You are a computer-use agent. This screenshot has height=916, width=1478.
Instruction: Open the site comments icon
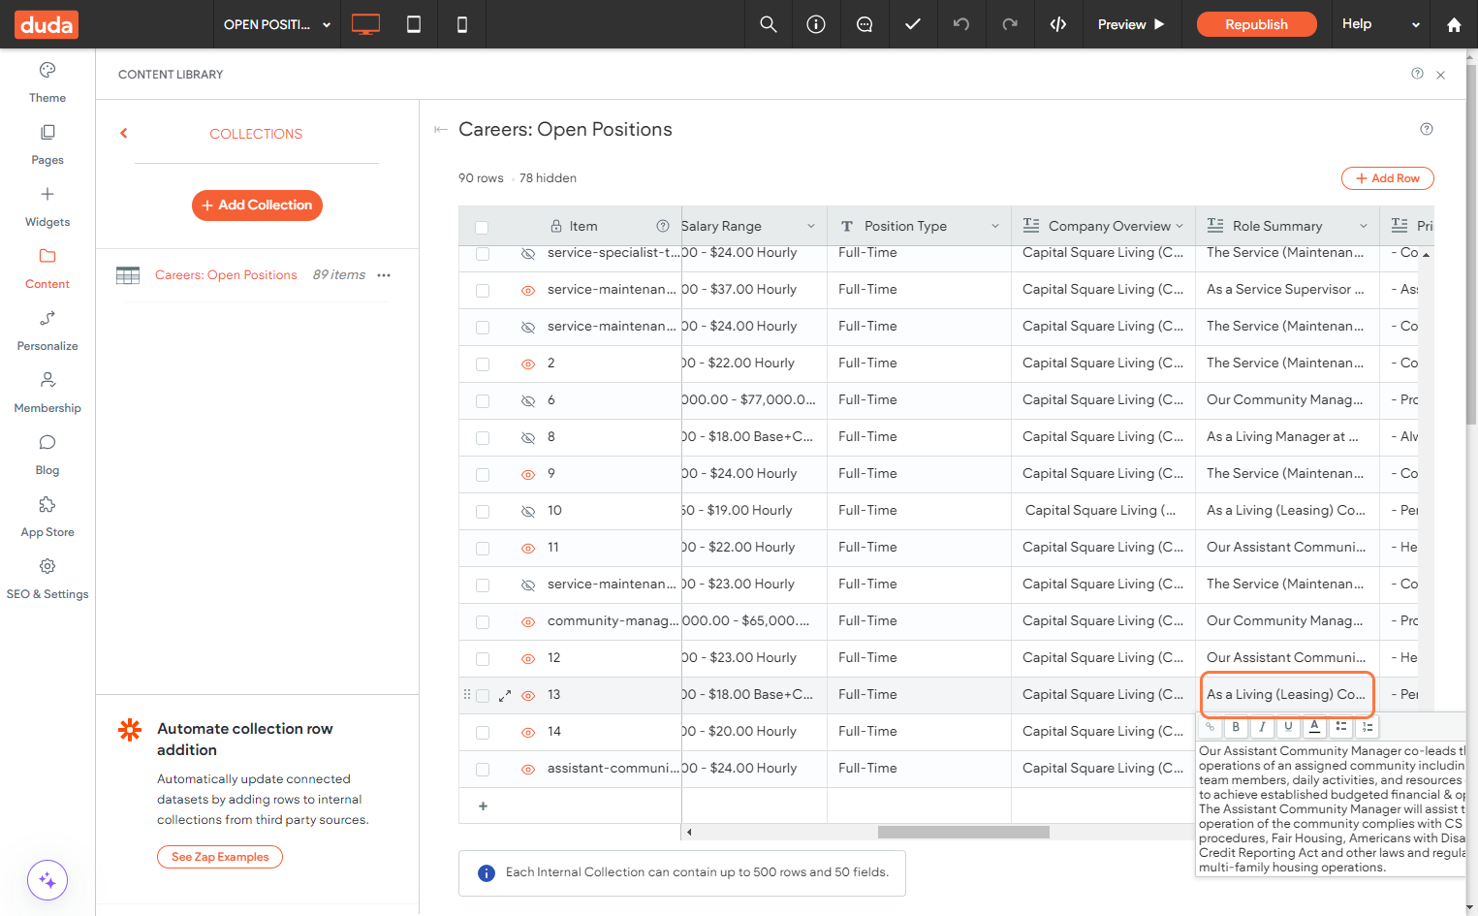coord(865,24)
